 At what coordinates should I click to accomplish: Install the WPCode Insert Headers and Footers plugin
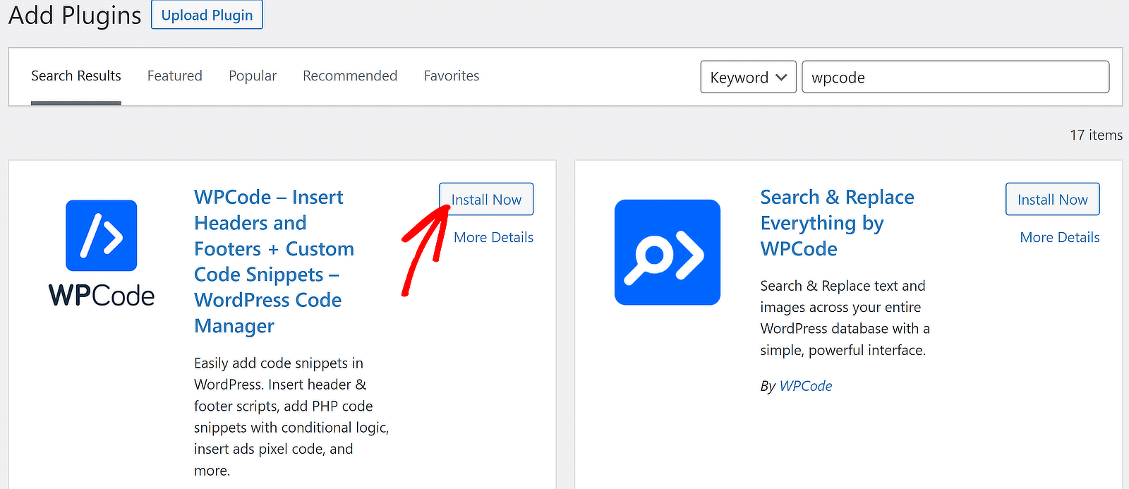click(x=486, y=200)
